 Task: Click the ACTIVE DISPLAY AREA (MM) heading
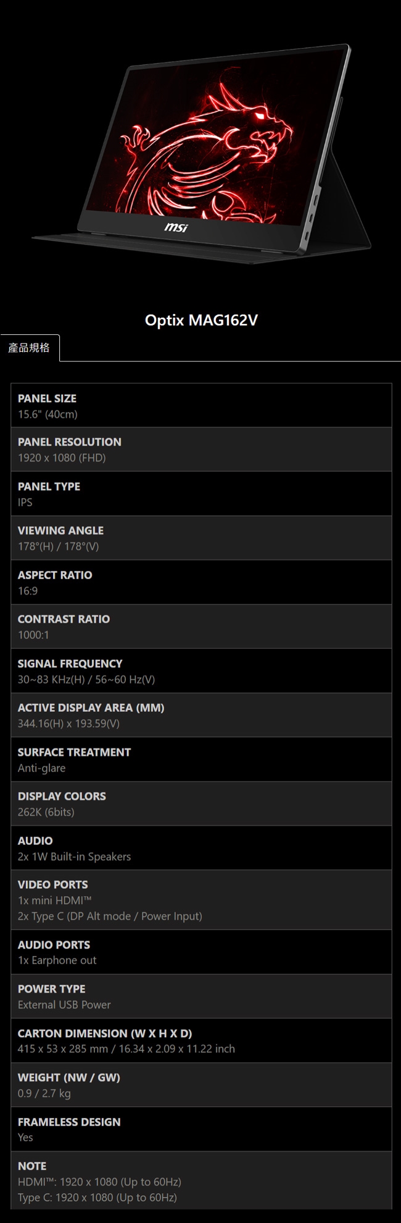(x=91, y=708)
